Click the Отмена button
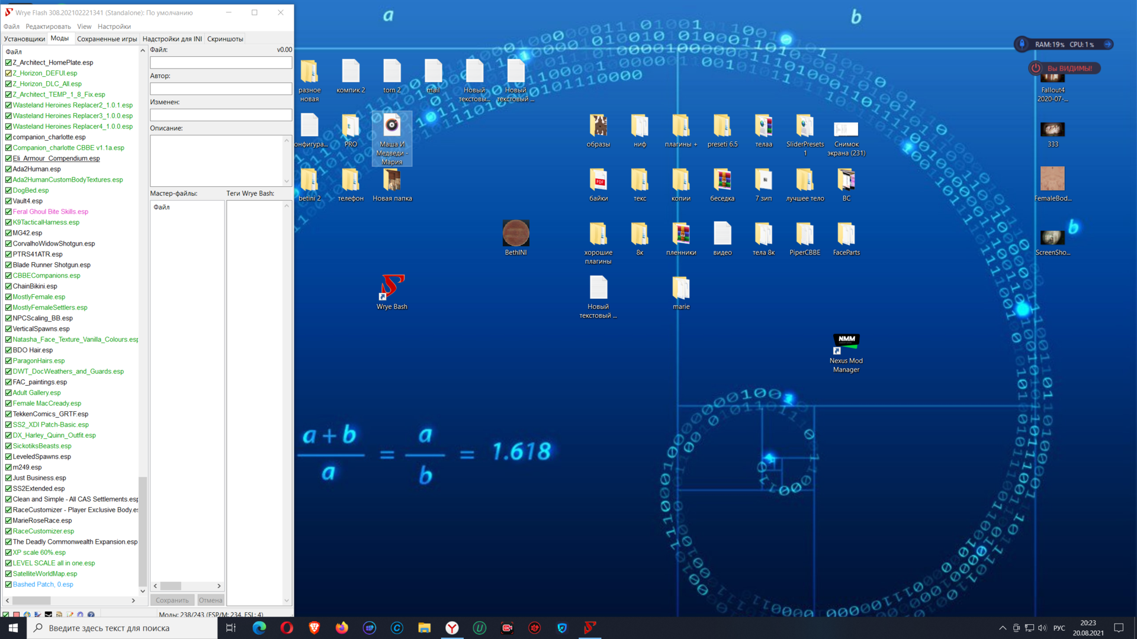The height and width of the screenshot is (639, 1137). click(x=210, y=600)
